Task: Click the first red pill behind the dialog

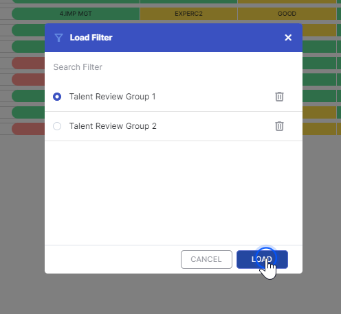Action: (x=28, y=63)
